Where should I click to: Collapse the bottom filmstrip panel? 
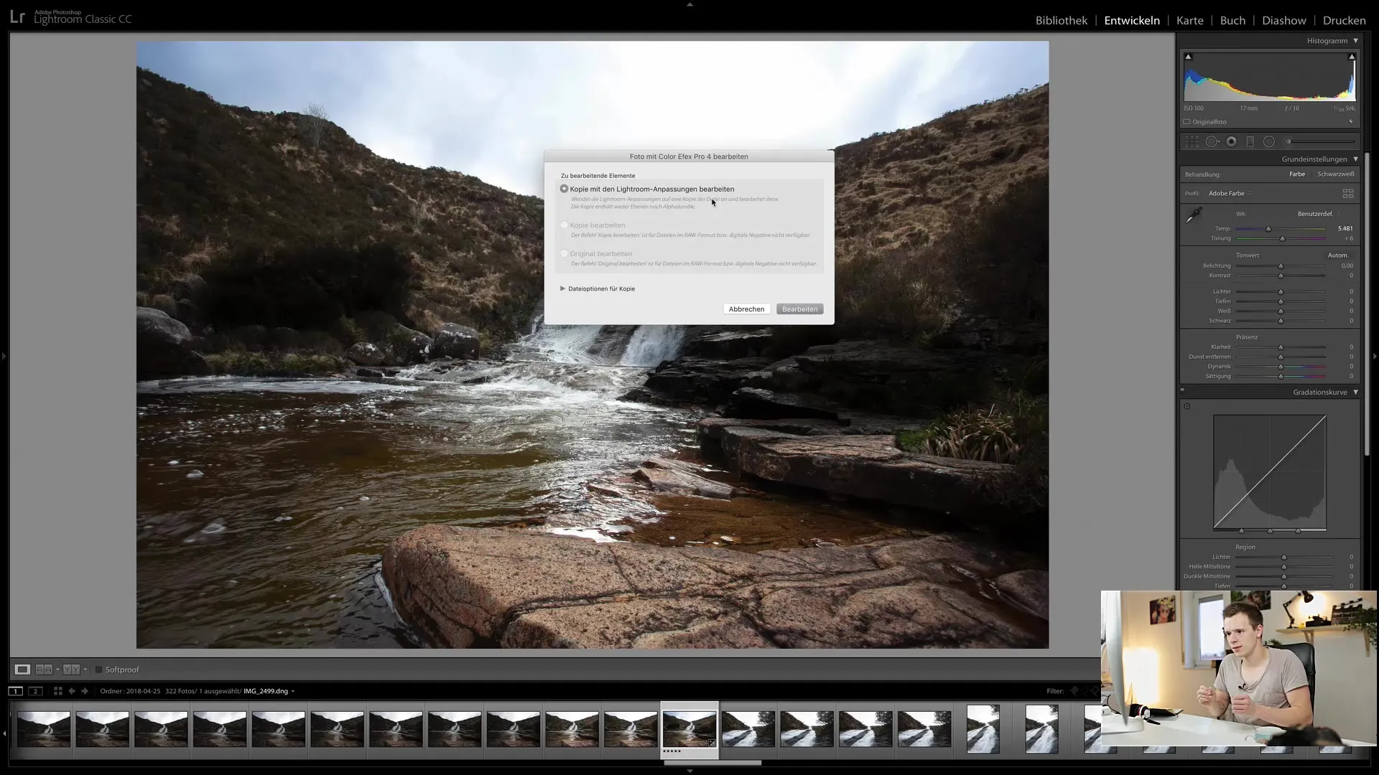coord(689,771)
